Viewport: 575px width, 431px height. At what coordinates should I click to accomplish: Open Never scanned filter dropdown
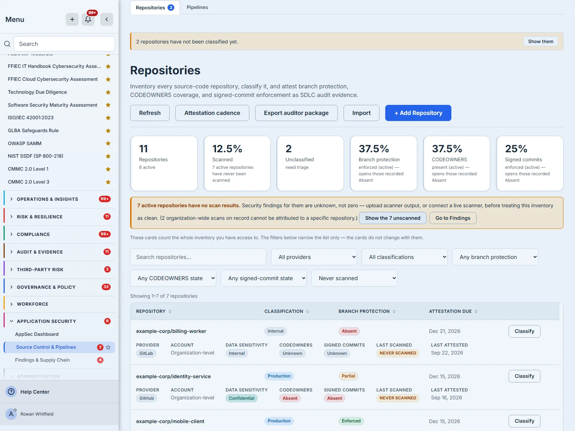(354, 278)
